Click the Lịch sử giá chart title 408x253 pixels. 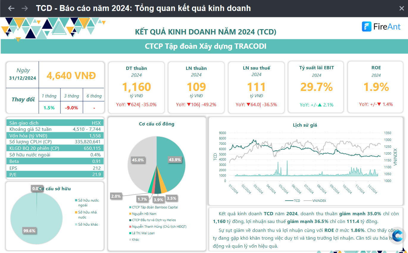pyautogui.click(x=305, y=125)
